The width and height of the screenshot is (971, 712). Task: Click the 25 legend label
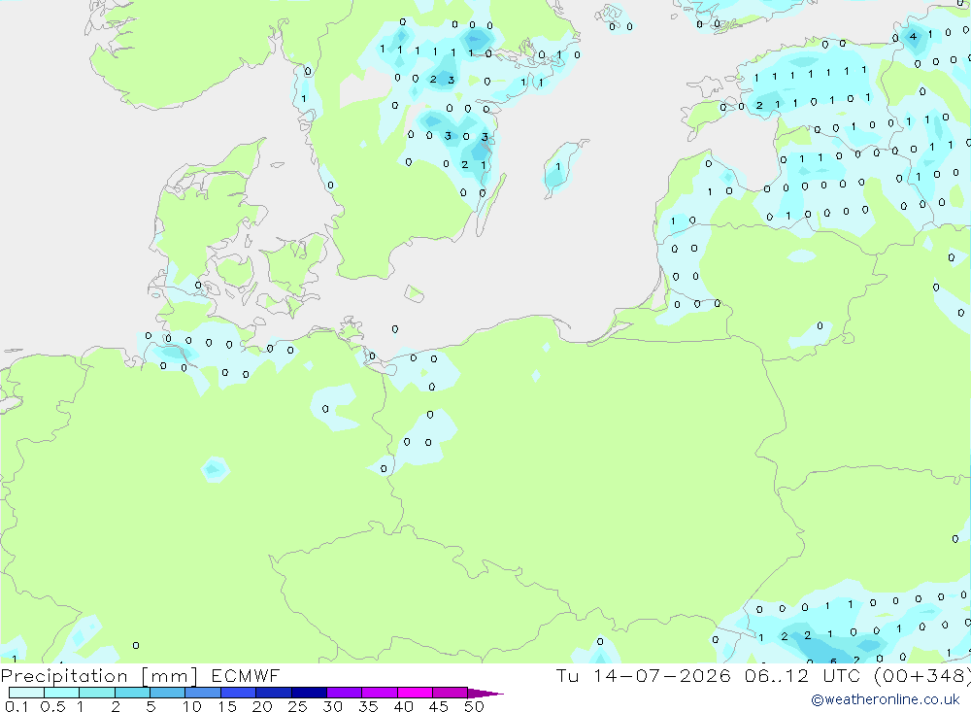[298, 706]
